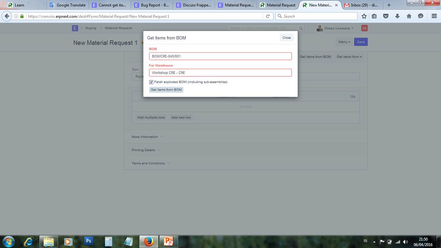Close the Get Items from BOM dialog
This screenshot has height=248, width=441.
(x=286, y=38)
